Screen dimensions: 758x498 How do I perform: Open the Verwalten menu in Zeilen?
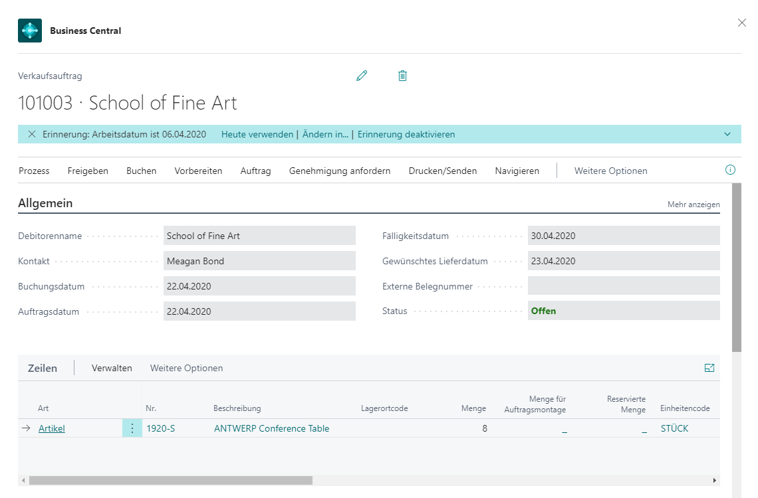tap(112, 369)
